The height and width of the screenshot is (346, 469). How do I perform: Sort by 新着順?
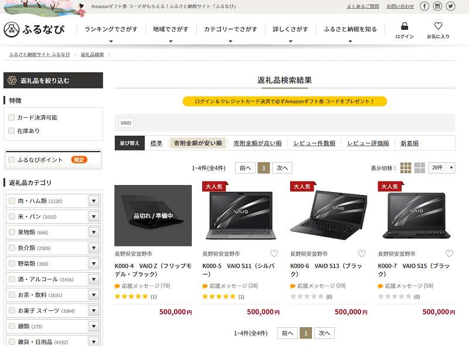point(409,143)
